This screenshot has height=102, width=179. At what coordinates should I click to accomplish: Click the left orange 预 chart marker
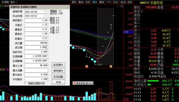87,66
